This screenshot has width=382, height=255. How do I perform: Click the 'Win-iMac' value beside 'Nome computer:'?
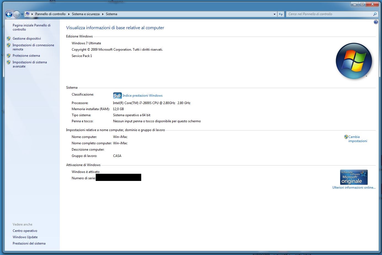120,137
